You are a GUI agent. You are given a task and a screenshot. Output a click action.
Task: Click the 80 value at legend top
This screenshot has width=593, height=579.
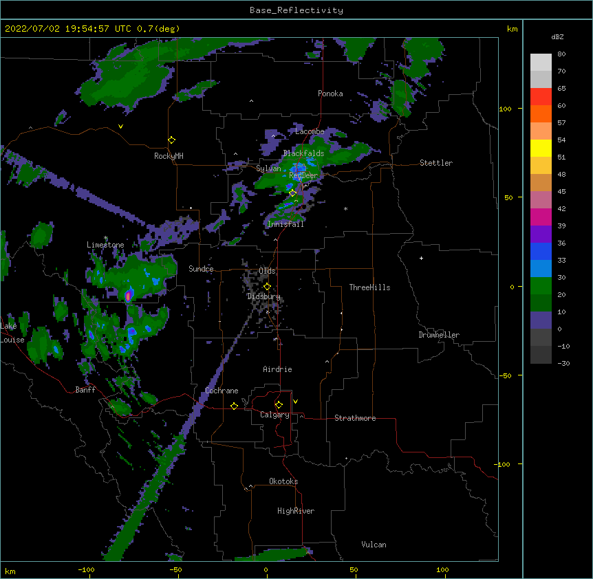[x=561, y=54]
